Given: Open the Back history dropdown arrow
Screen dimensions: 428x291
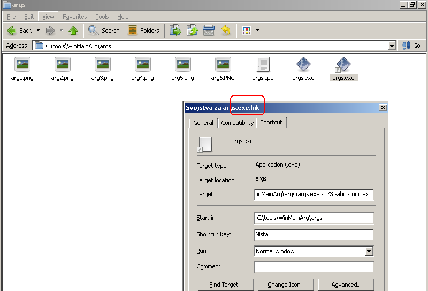Looking at the screenshot, I should point(38,31).
